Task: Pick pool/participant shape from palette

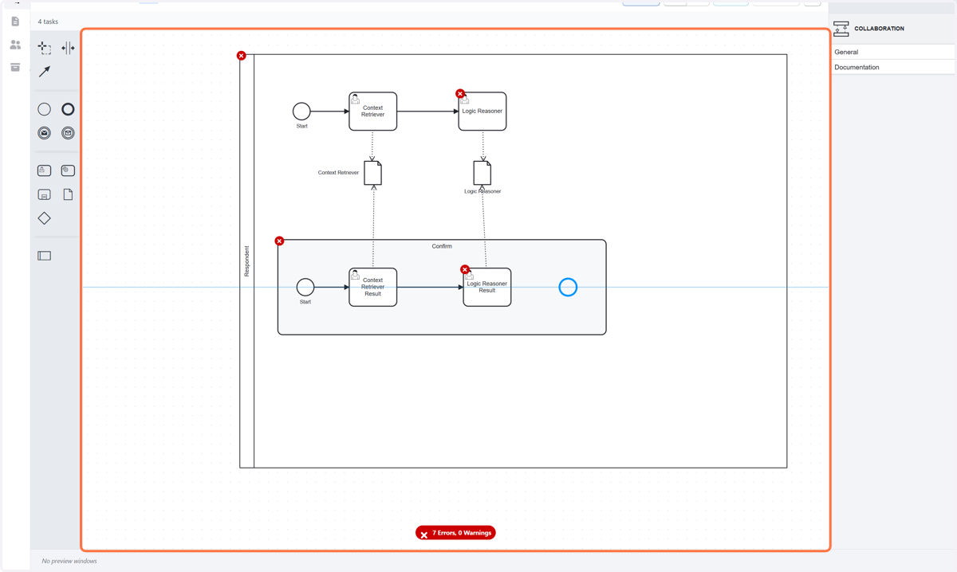Action: pyautogui.click(x=45, y=256)
